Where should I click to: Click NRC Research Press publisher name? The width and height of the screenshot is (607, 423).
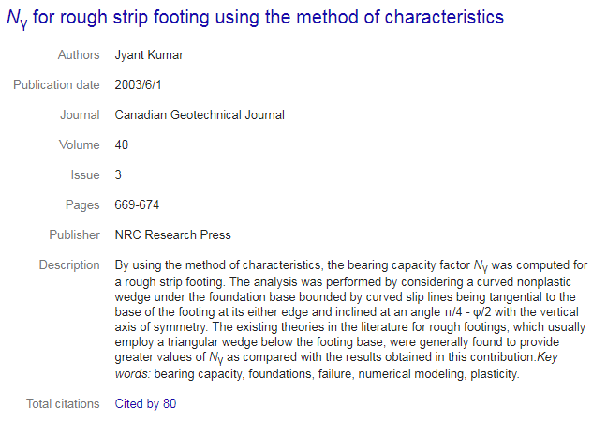coord(172,235)
